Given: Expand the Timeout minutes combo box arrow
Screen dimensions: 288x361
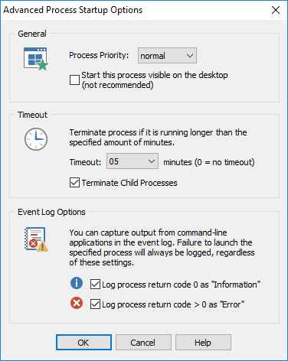Looking at the screenshot, I should (x=152, y=161).
